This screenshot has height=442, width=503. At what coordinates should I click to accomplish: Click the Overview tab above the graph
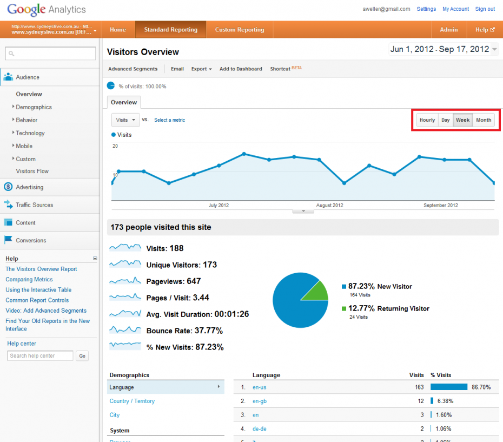(x=123, y=102)
